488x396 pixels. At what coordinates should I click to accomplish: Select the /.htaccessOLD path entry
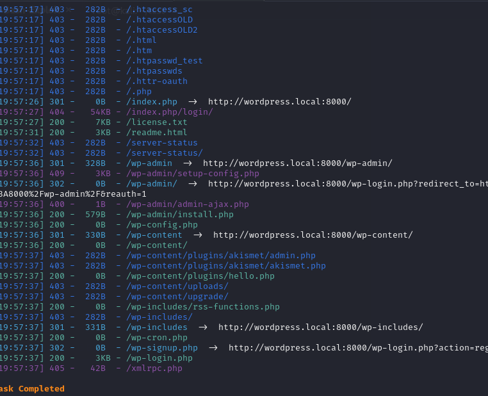point(159,20)
